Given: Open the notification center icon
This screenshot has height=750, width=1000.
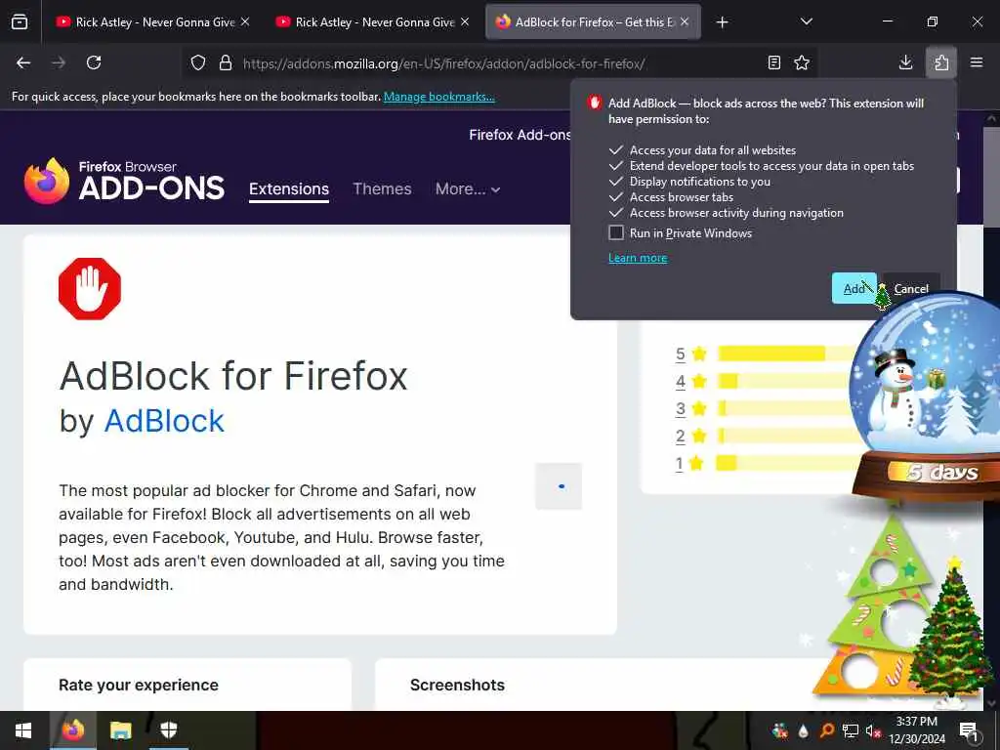Looking at the screenshot, I should (969, 730).
